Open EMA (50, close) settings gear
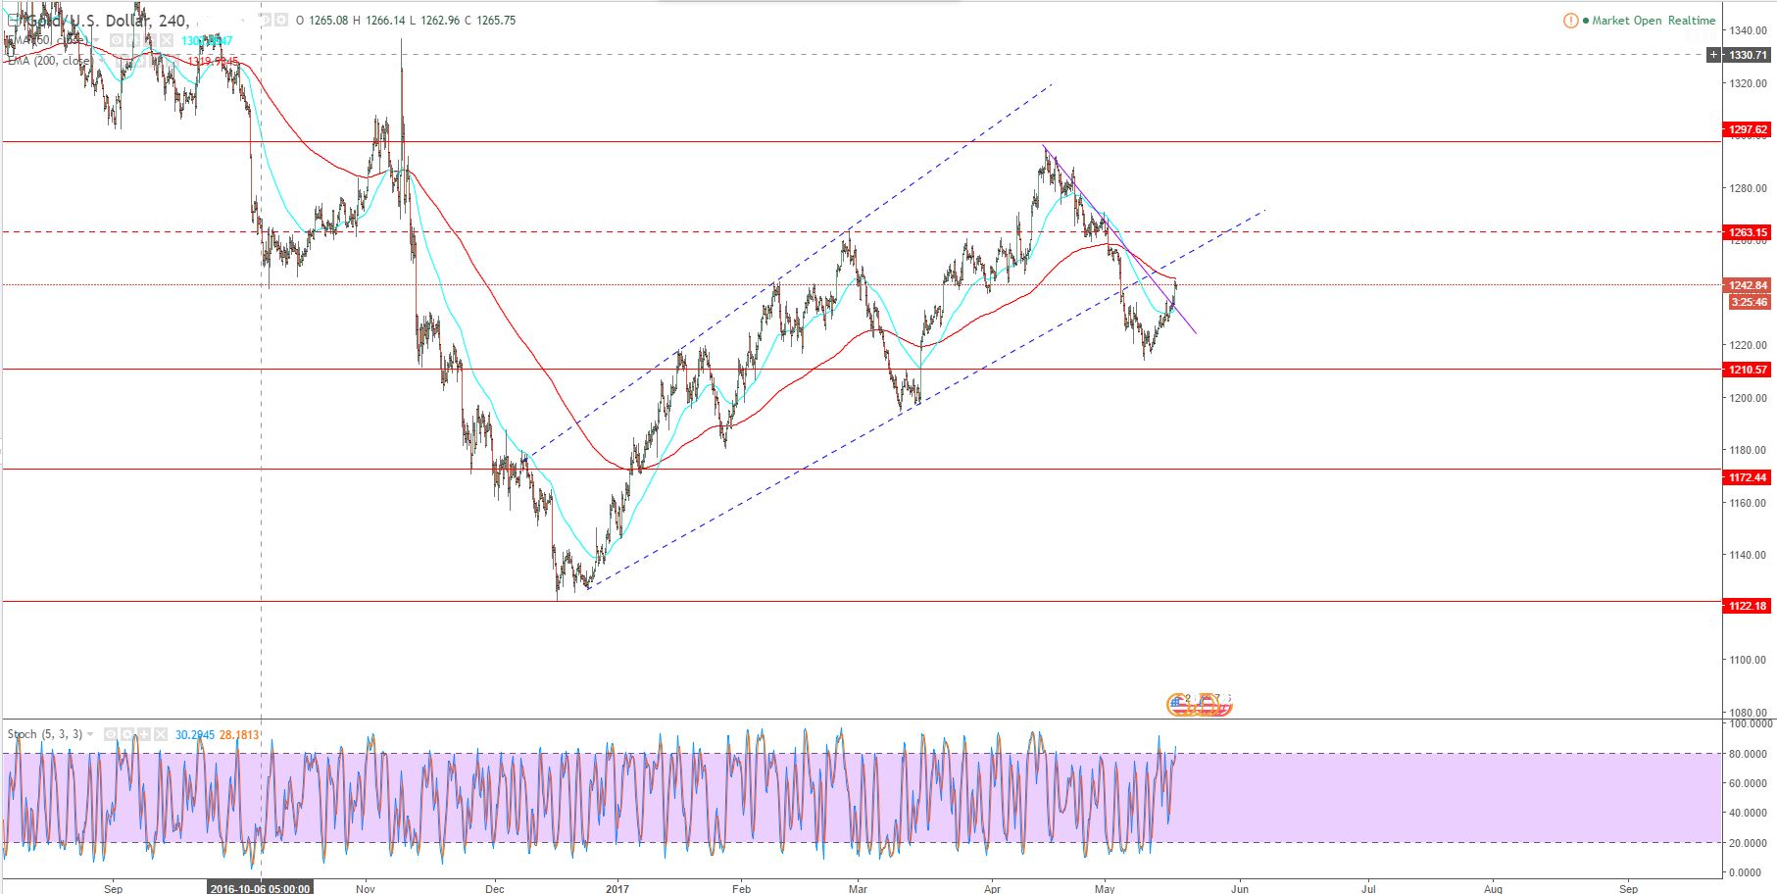This screenshot has width=1777, height=894. [x=133, y=40]
